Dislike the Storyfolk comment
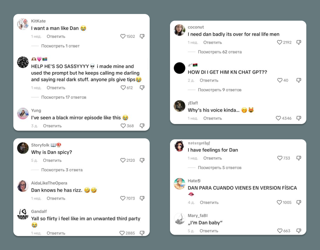 pyautogui.click(x=142, y=160)
